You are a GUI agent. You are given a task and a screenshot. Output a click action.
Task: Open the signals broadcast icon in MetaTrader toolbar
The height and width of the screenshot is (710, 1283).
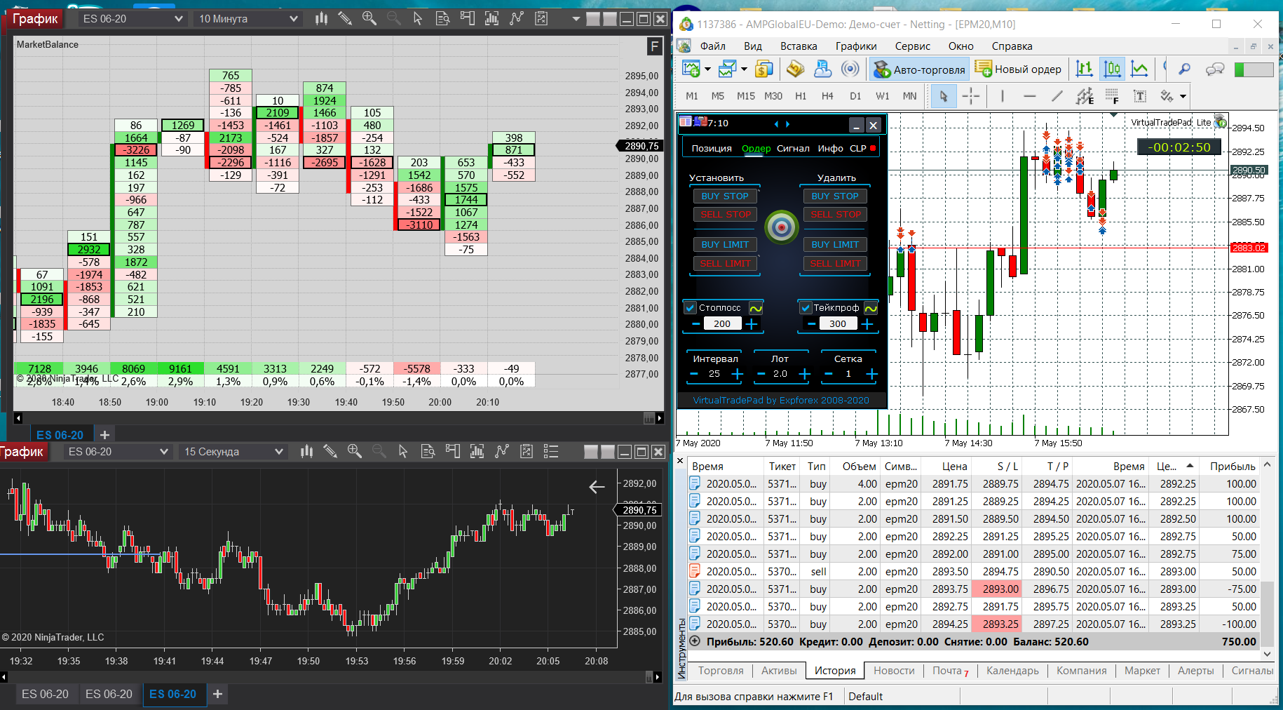850,69
